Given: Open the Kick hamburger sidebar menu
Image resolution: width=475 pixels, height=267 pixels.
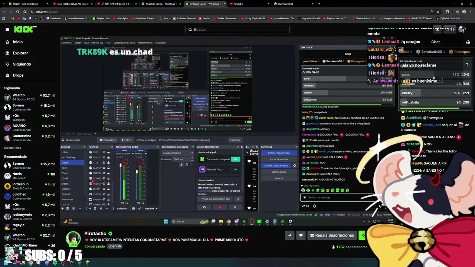Looking at the screenshot, I should (7, 29).
